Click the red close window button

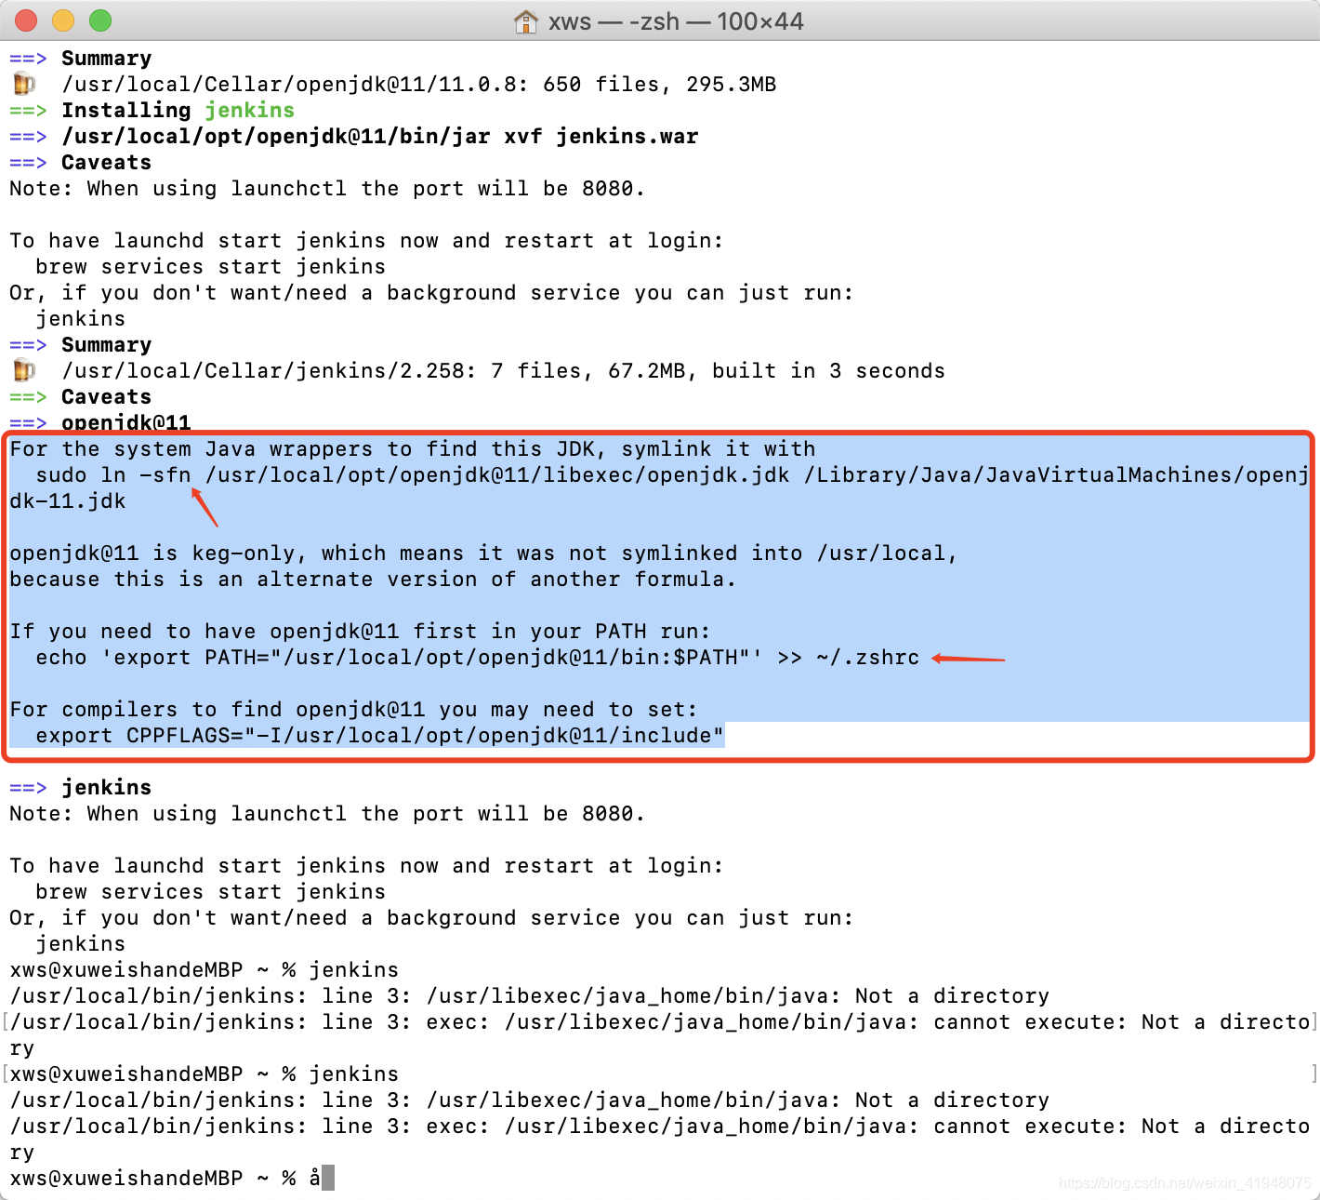click(26, 20)
